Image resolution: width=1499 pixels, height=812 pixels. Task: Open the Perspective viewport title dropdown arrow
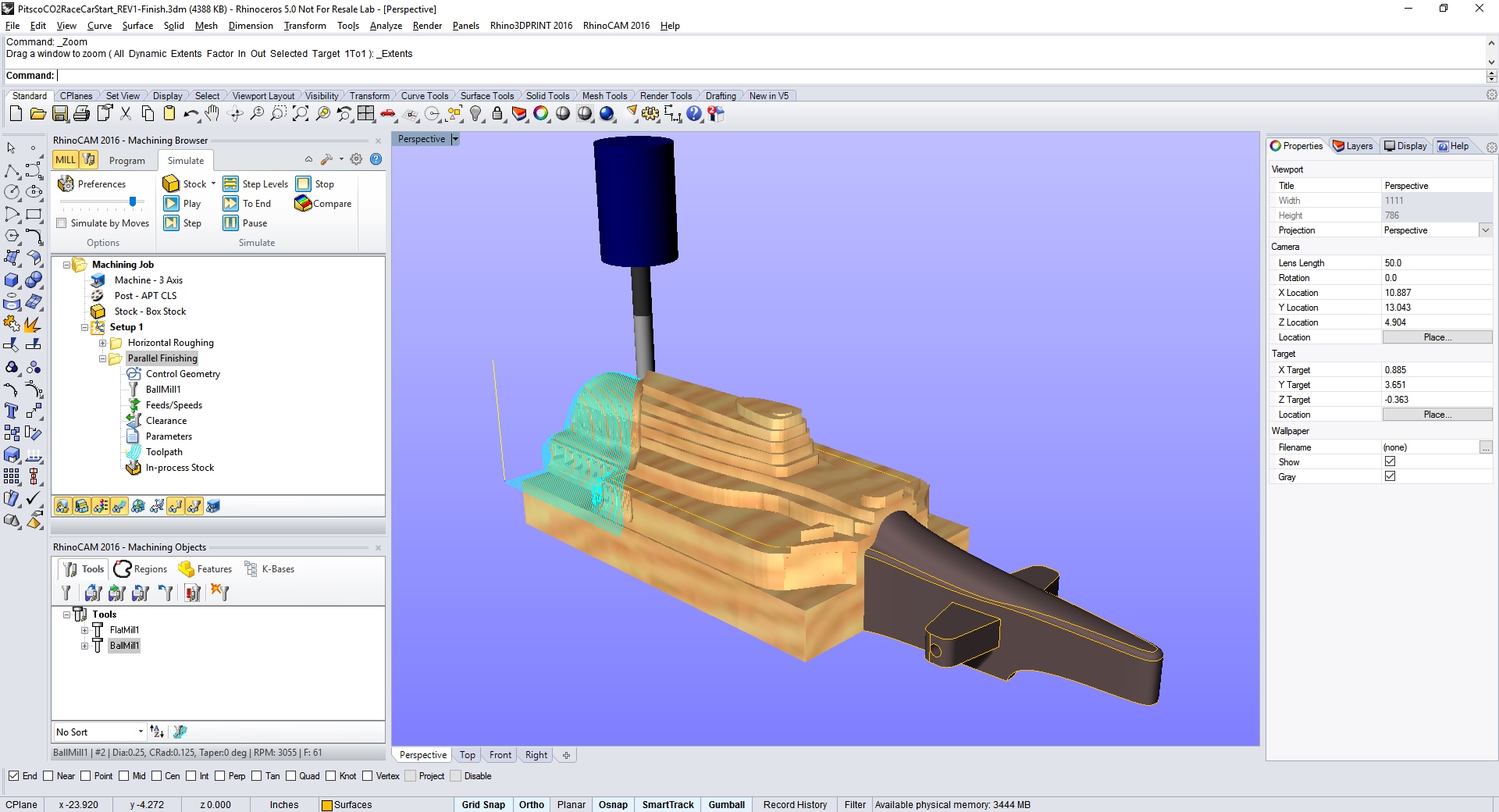(x=455, y=139)
